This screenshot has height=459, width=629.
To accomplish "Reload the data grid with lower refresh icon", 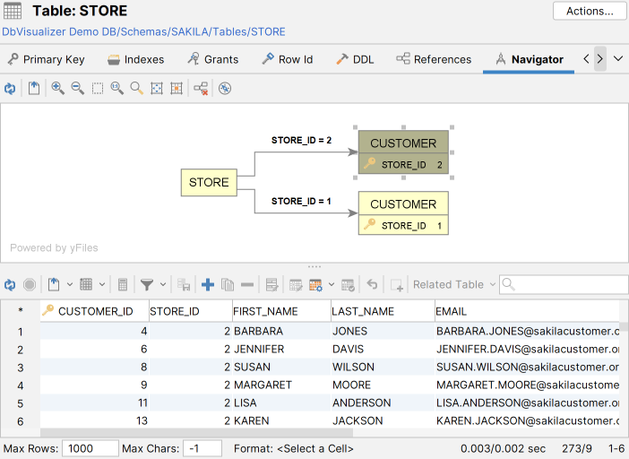I will coord(10,285).
